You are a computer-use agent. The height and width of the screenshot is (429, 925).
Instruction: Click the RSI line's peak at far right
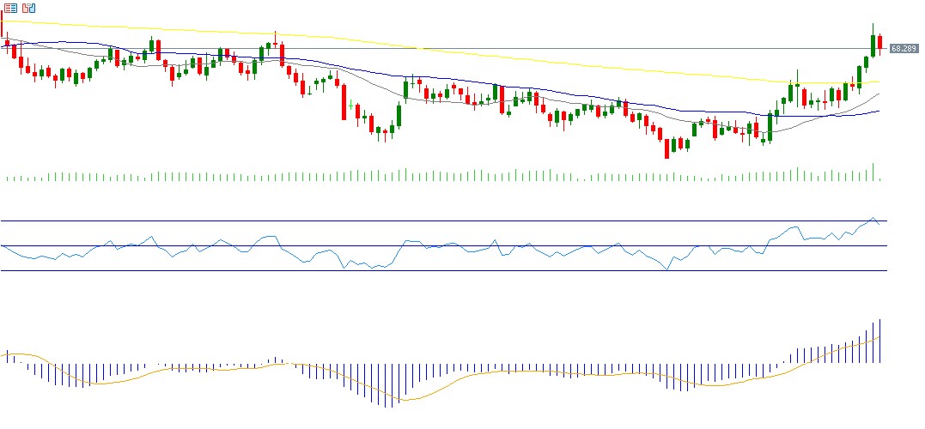point(873,219)
